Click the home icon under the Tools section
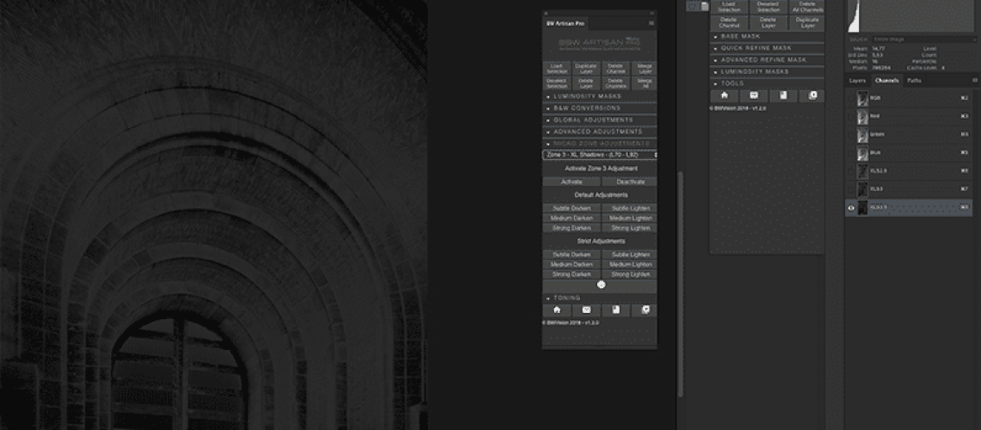The image size is (981, 430). [x=725, y=95]
